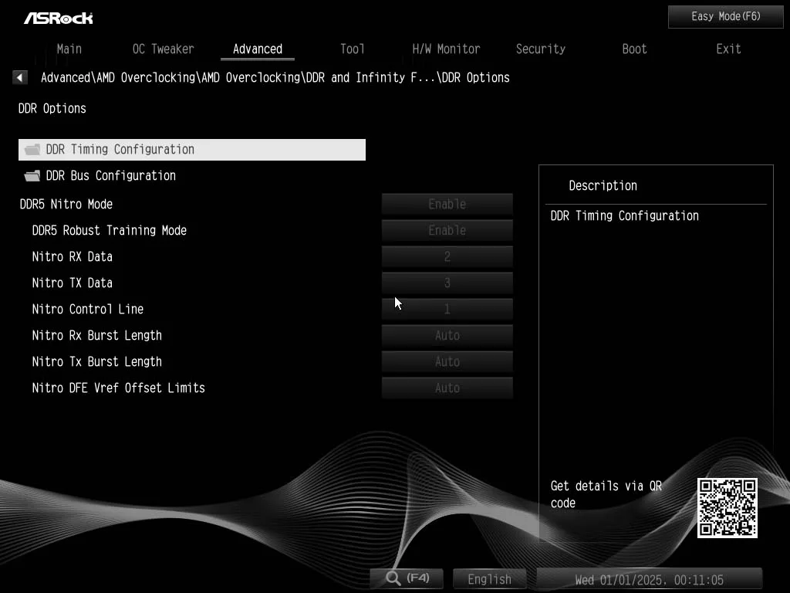Image resolution: width=790 pixels, height=593 pixels.
Task: Open Nitro TX Data value box
Action: (447, 283)
